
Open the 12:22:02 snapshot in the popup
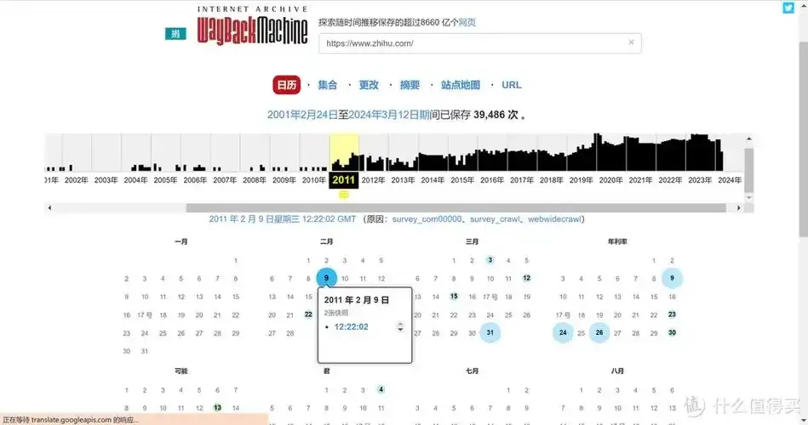tap(351, 326)
